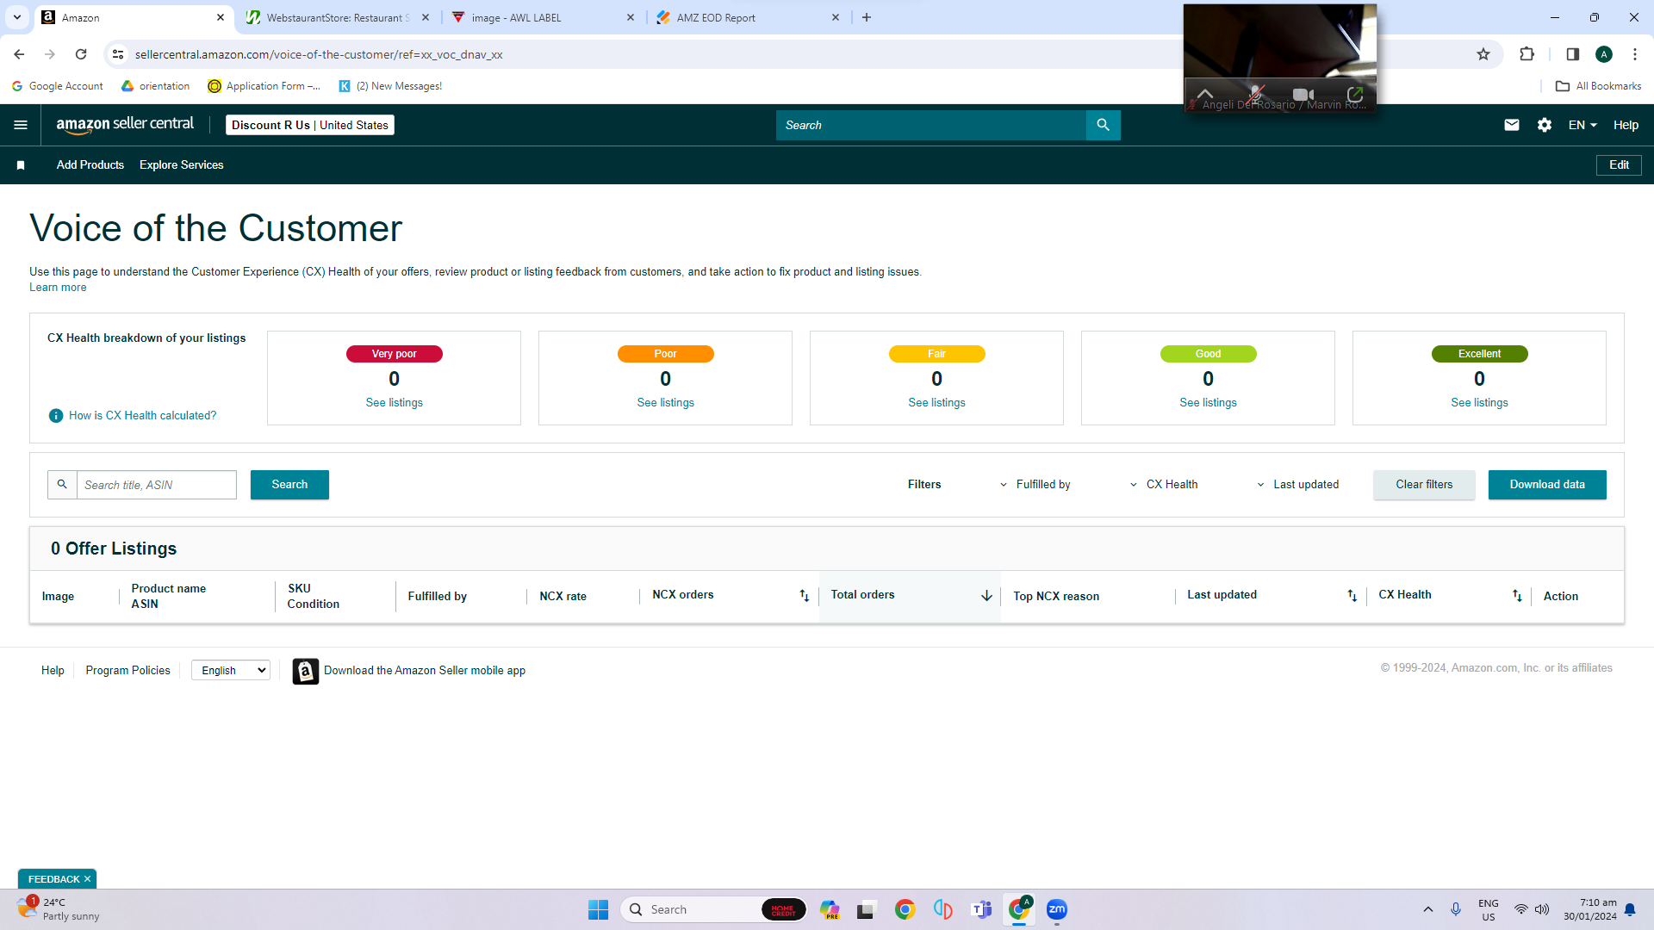Sort listings by the CX Health column
The image size is (1654, 930).
1517,596
